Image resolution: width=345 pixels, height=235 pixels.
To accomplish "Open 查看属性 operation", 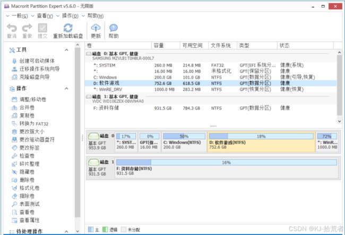I will coord(25,220).
